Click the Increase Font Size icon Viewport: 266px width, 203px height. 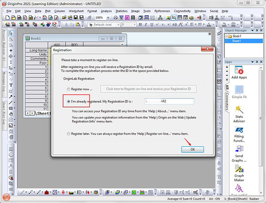181,24
